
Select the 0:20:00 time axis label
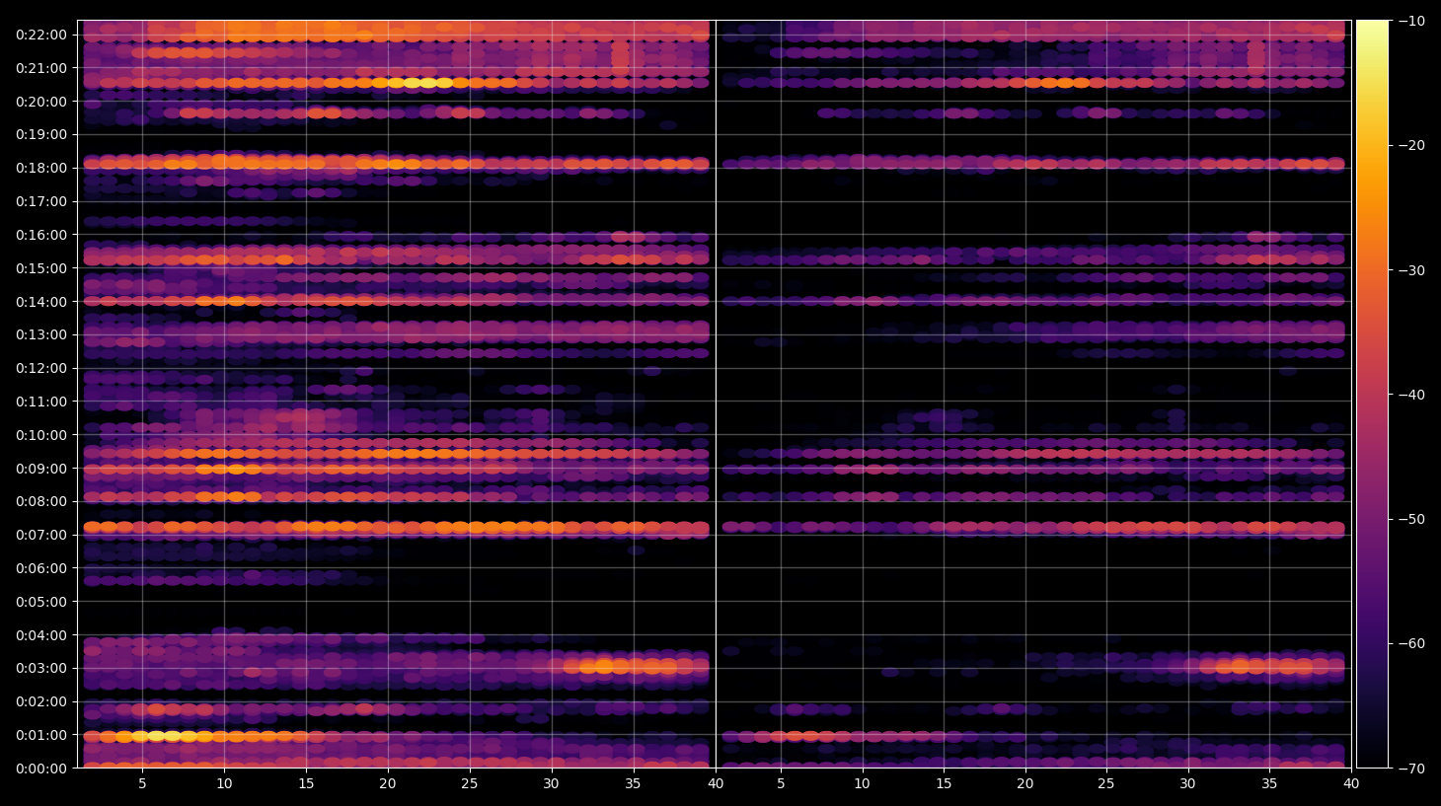click(x=41, y=102)
